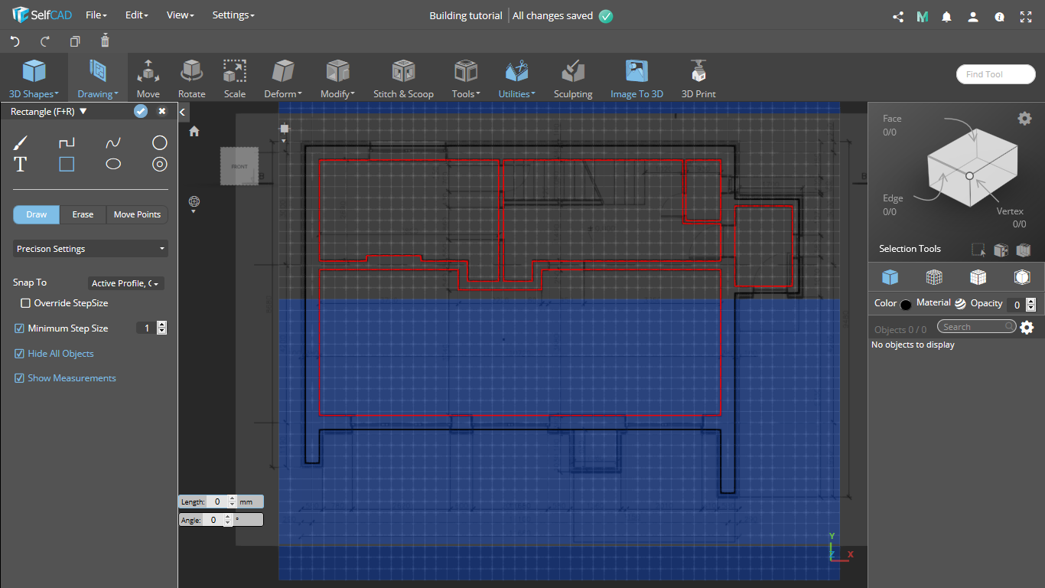The image size is (1045, 588).
Task: Toggle Minimum Step Size checkbox
Action: [x=20, y=328]
